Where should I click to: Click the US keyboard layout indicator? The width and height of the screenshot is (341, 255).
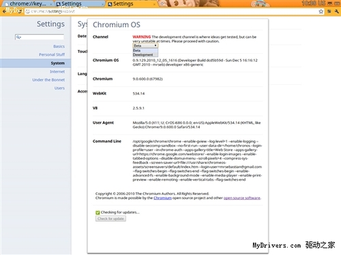click(322, 3)
